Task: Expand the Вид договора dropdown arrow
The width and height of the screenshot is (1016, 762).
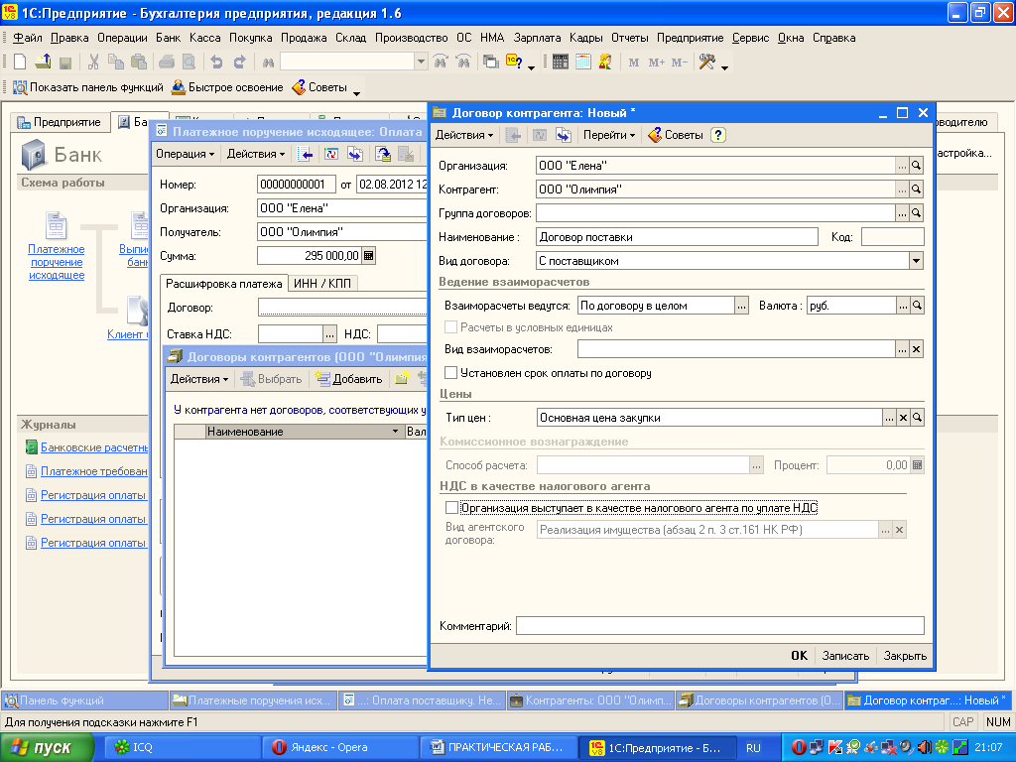Action: [916, 261]
